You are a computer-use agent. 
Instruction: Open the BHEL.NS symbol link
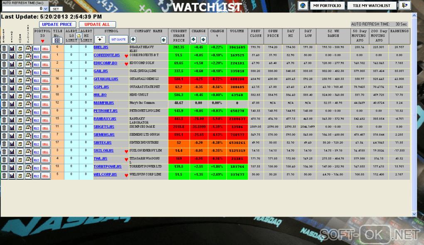click(x=101, y=47)
